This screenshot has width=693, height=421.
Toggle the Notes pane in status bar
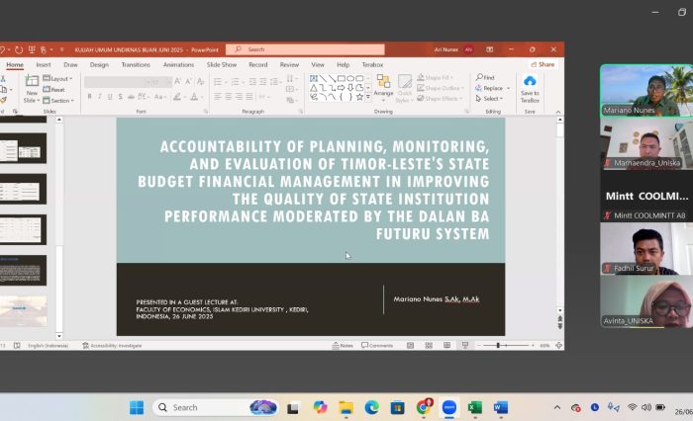pyautogui.click(x=343, y=345)
